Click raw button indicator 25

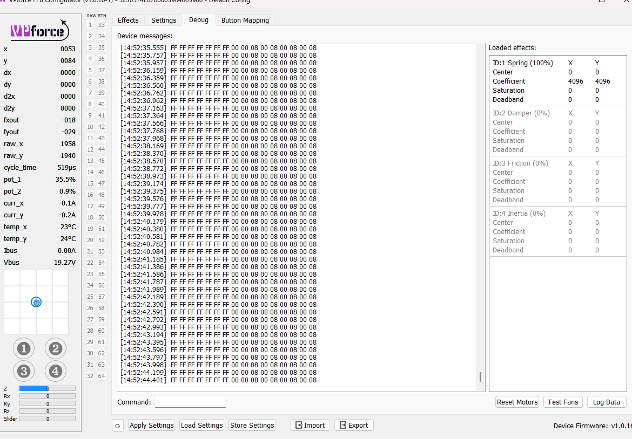click(x=90, y=297)
